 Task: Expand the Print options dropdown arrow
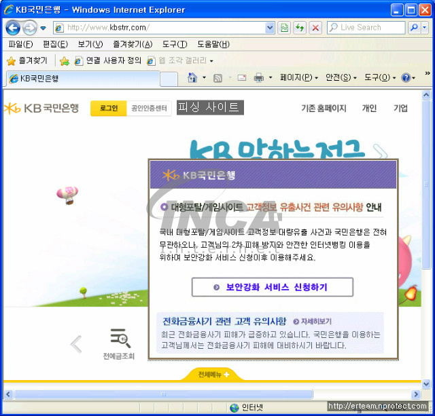(271, 78)
